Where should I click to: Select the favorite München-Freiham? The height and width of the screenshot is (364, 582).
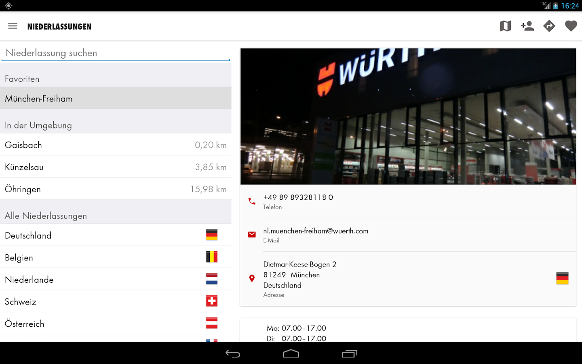click(116, 98)
